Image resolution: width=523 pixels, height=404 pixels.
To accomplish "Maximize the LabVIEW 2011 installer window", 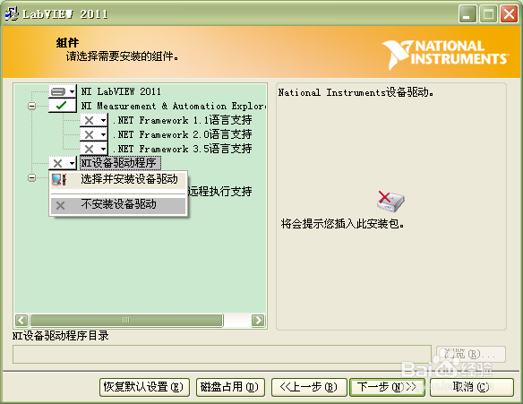I will pyautogui.click(x=488, y=14).
